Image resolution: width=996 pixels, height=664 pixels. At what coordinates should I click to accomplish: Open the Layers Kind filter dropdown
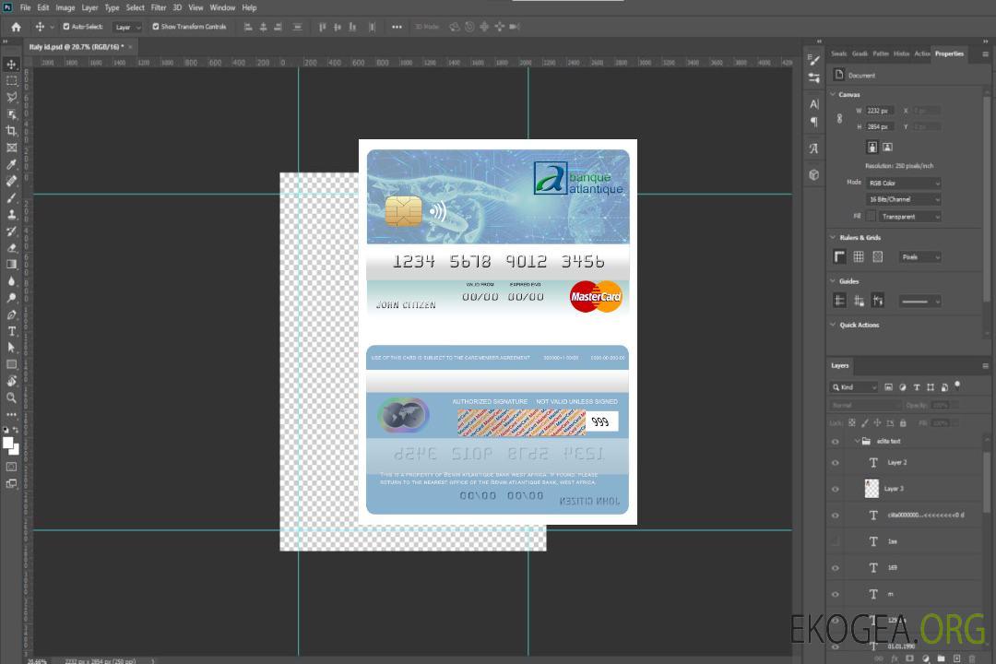pos(854,387)
